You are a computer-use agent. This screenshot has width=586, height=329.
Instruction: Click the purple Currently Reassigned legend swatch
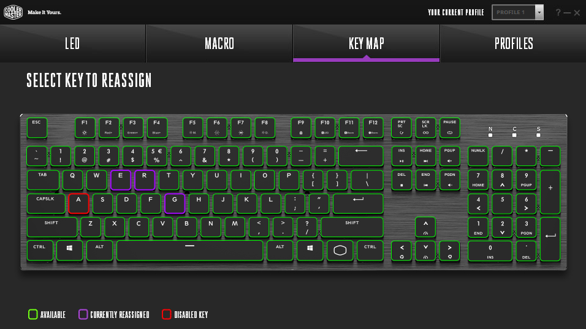[83, 314]
